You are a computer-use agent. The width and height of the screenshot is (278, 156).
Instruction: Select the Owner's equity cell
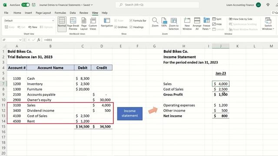pyautogui.click(x=50, y=100)
